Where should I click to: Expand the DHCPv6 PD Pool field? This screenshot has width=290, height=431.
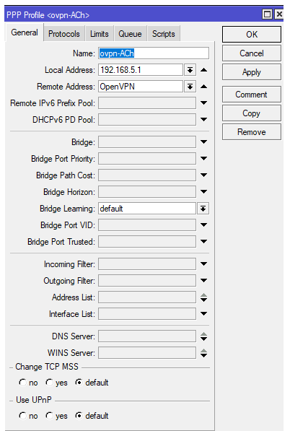coord(203,120)
